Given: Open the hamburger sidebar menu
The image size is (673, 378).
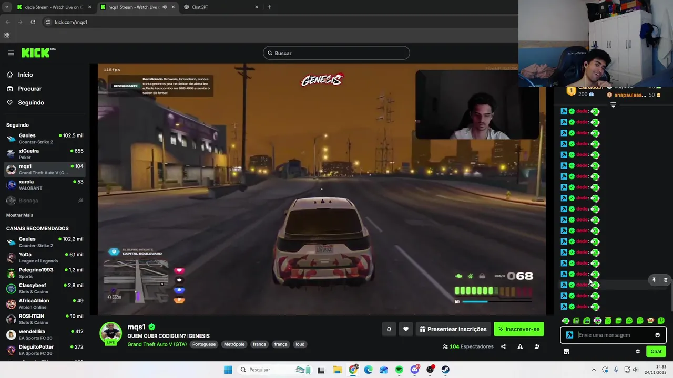Looking at the screenshot, I should [x=11, y=53].
